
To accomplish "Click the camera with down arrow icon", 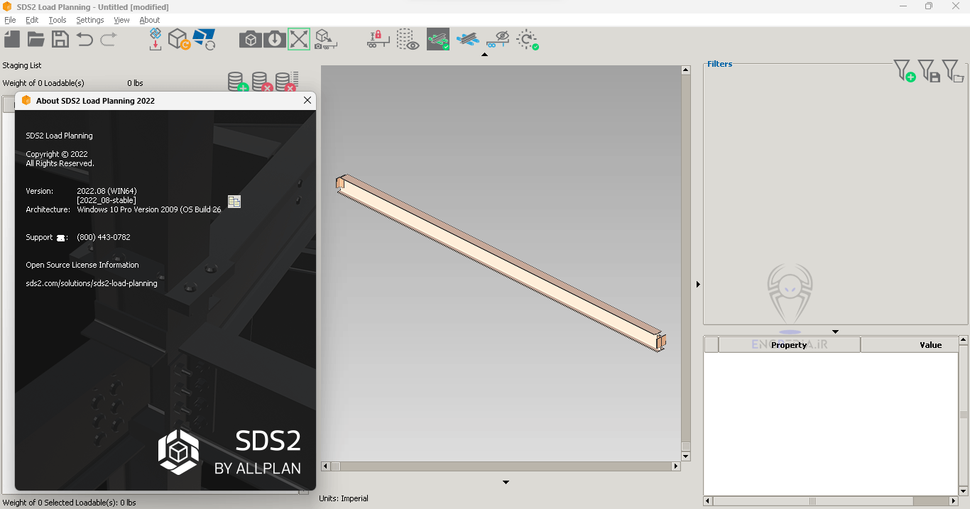I will [275, 39].
